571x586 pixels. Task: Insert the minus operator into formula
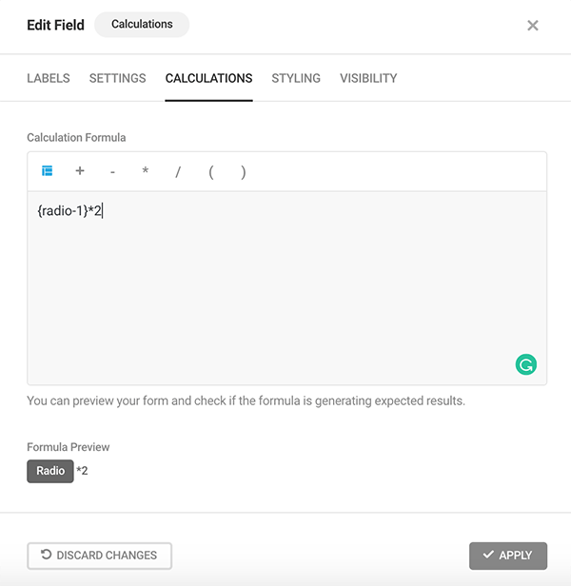point(112,172)
